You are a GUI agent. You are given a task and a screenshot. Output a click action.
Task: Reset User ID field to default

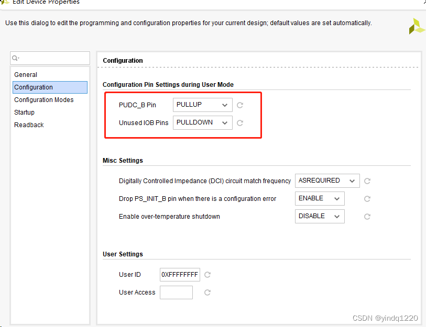pos(207,275)
